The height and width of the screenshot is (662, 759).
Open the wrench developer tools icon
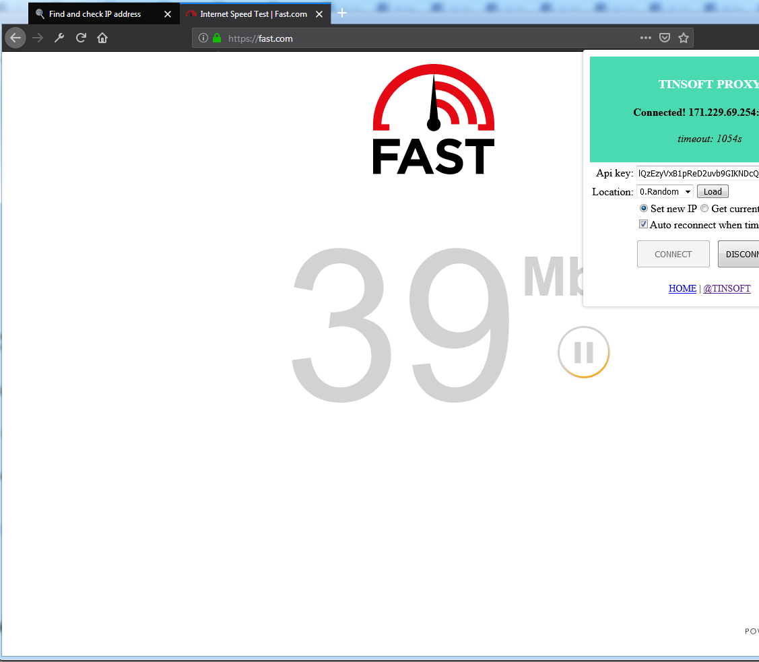(x=59, y=38)
